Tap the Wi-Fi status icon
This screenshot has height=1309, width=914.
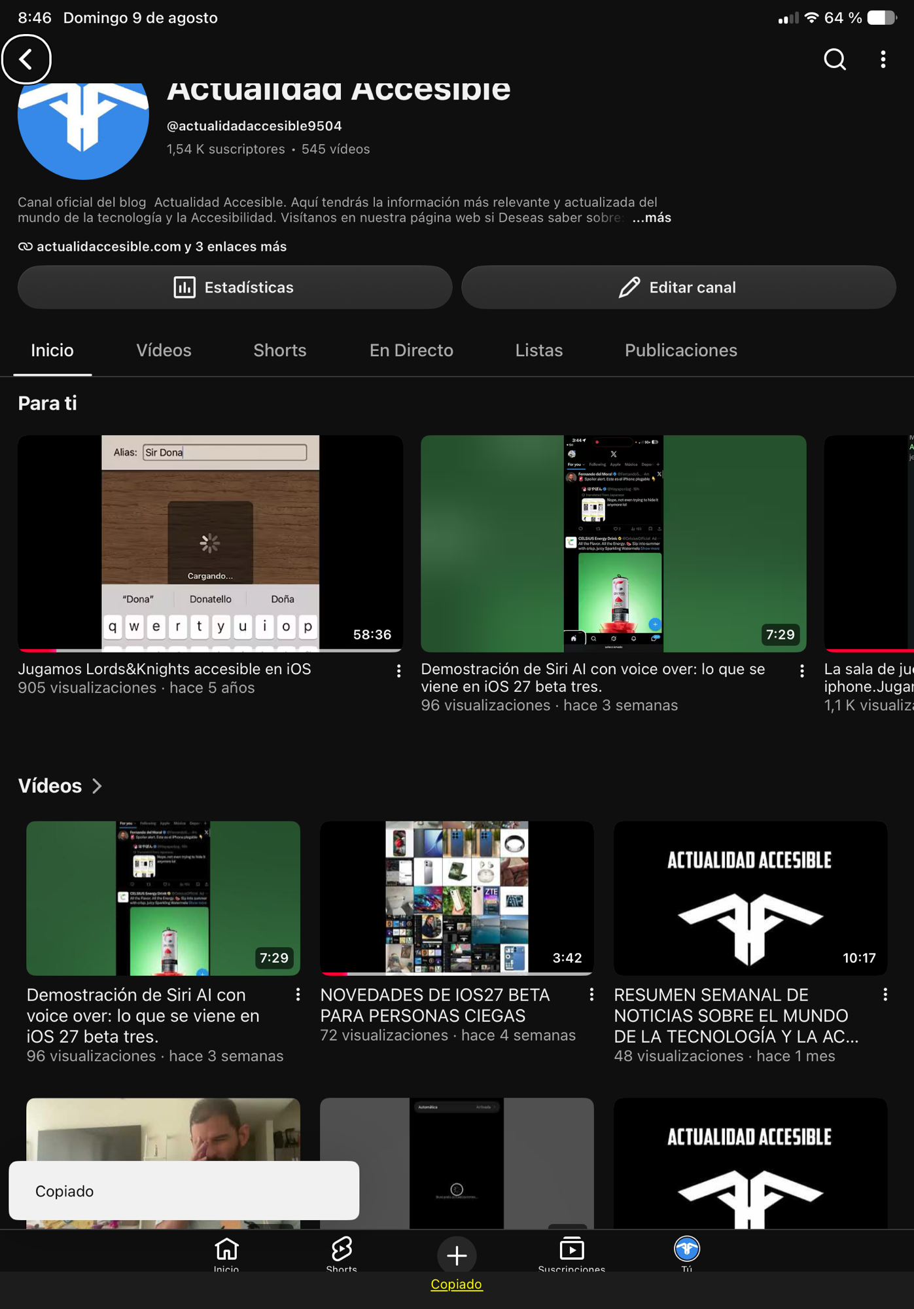(811, 18)
